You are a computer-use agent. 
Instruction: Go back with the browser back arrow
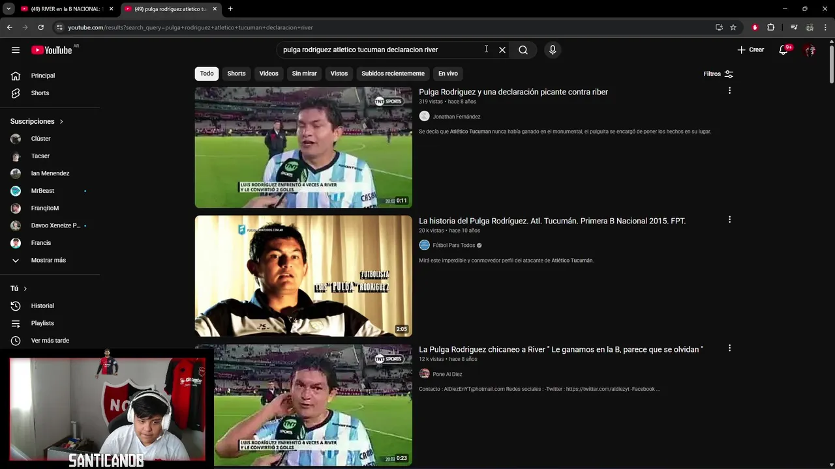point(9,27)
